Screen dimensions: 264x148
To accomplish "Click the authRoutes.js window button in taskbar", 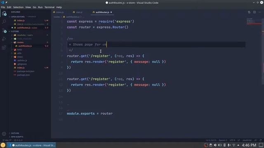I will click(x=31, y=145).
